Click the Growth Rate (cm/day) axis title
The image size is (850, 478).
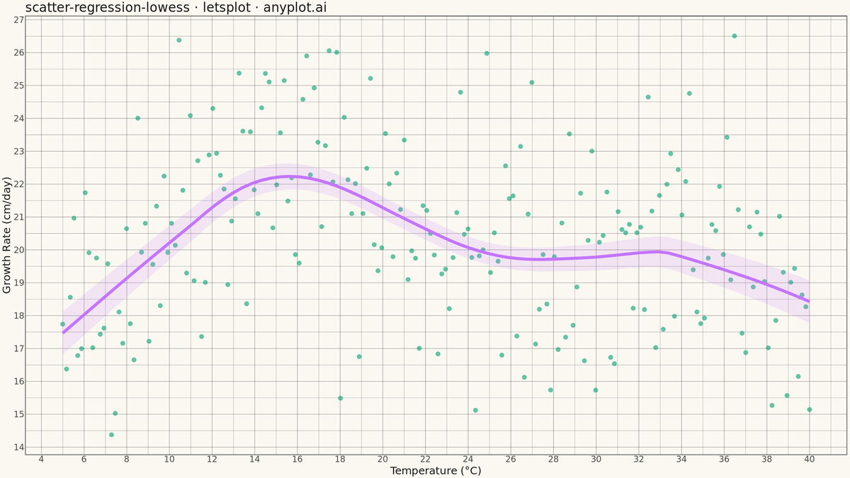pos(7,234)
